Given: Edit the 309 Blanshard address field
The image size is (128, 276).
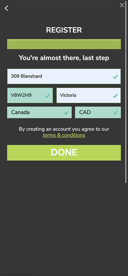Looking at the screenshot, I should coord(64,76).
